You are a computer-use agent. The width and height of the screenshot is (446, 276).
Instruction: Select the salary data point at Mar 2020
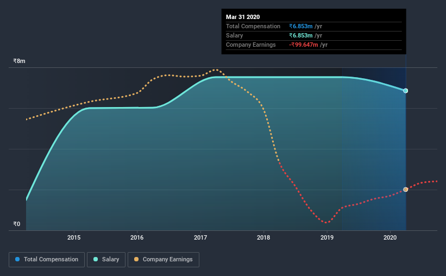(x=406, y=91)
